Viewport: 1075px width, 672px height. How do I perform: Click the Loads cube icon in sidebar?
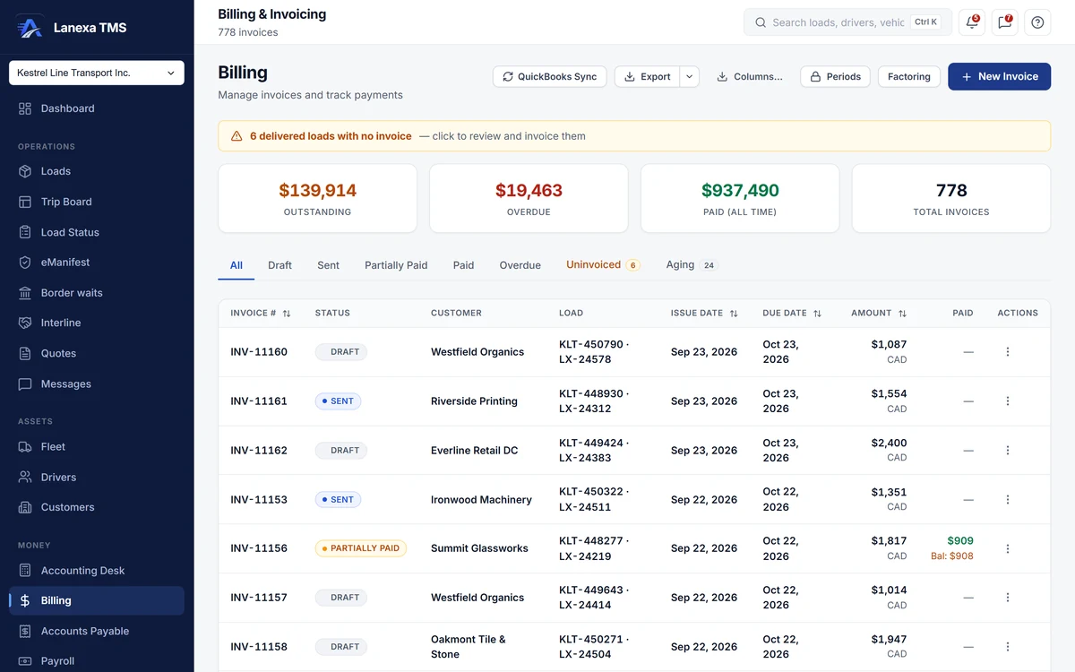pyautogui.click(x=25, y=171)
